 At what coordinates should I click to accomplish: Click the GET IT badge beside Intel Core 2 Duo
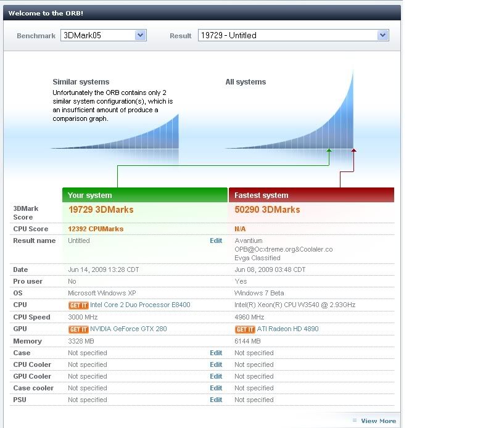78,305
